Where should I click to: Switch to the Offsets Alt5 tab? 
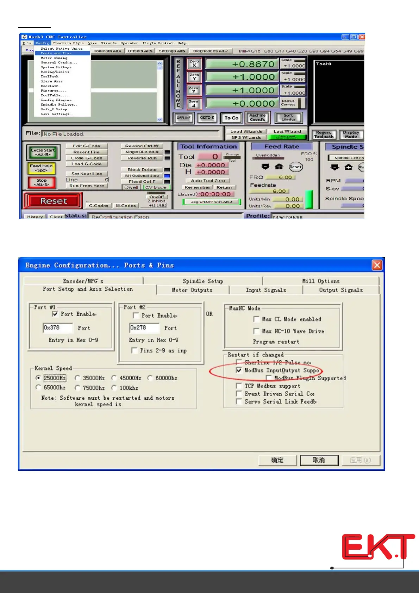pos(140,51)
